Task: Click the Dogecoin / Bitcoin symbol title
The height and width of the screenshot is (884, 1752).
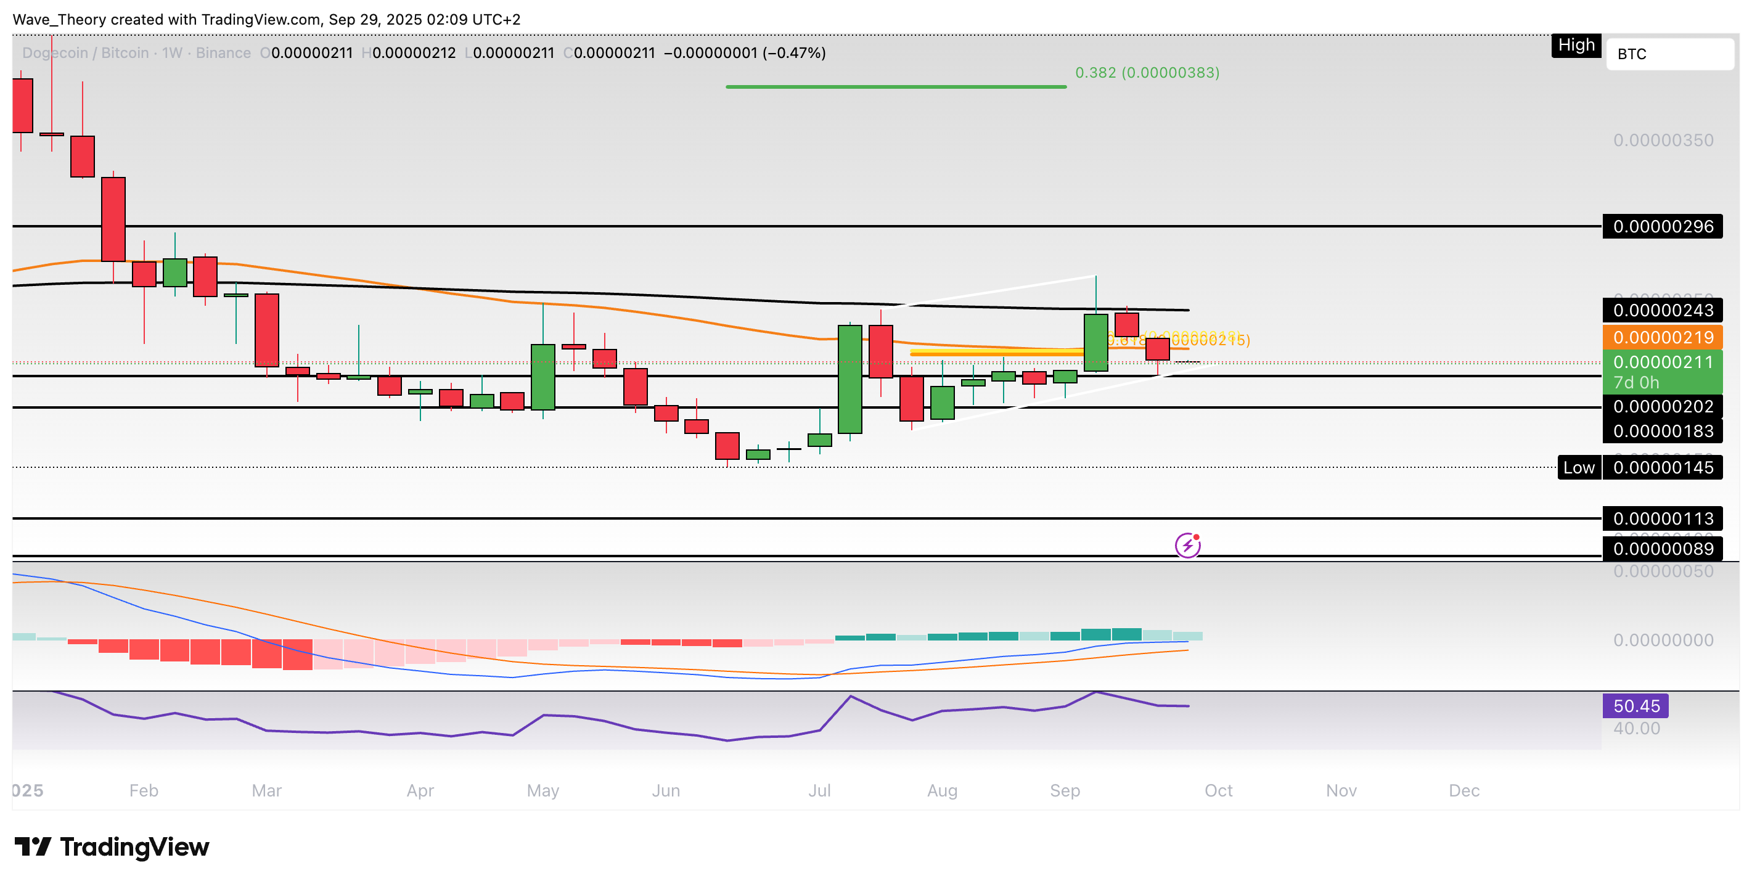Action: pos(85,53)
